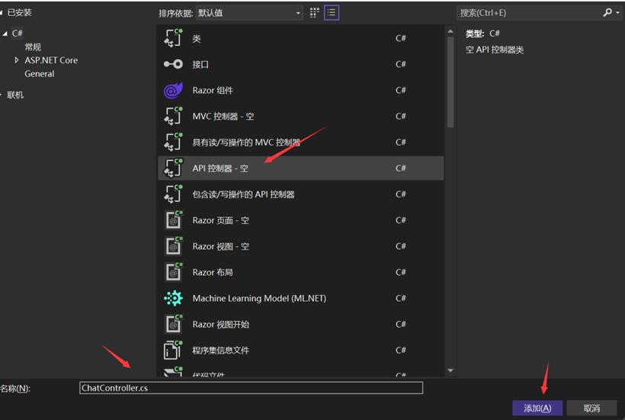
Task: Click the Machine Learning Model gear icon
Action: tap(173, 298)
